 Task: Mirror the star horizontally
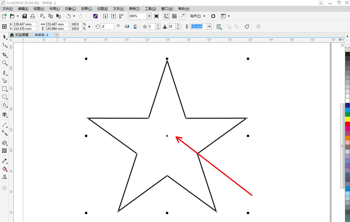pyautogui.click(x=127, y=27)
